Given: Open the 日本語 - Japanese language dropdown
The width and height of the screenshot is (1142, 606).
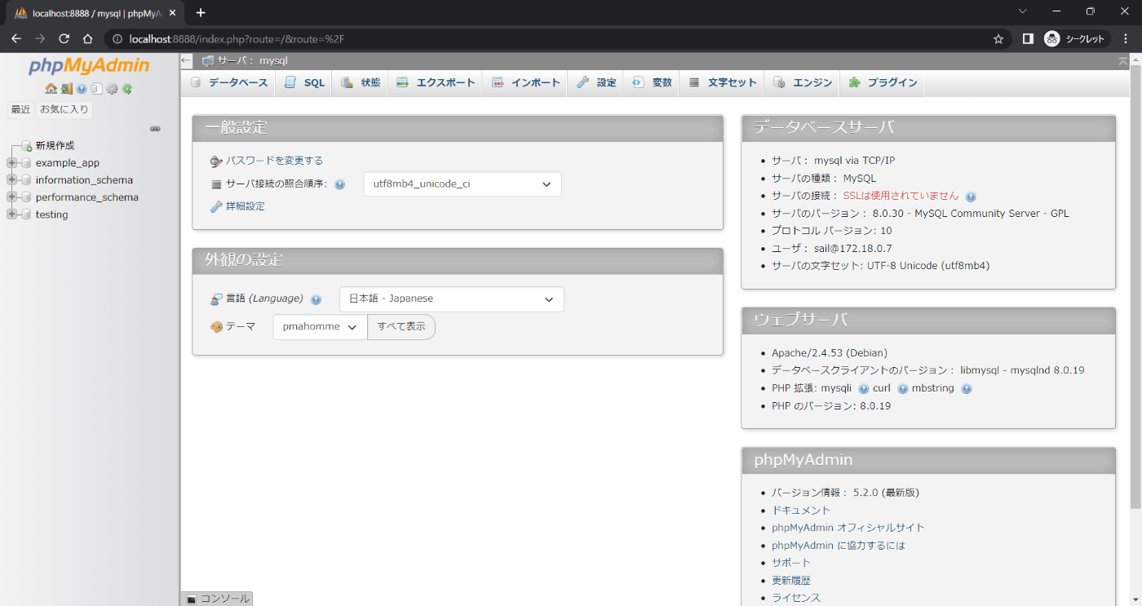Looking at the screenshot, I should click(x=451, y=299).
